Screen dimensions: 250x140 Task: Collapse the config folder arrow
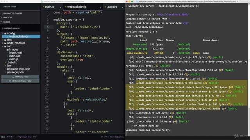pos(3,33)
